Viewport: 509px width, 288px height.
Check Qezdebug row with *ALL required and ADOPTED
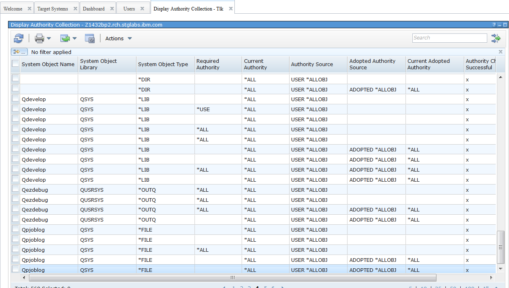click(15, 209)
